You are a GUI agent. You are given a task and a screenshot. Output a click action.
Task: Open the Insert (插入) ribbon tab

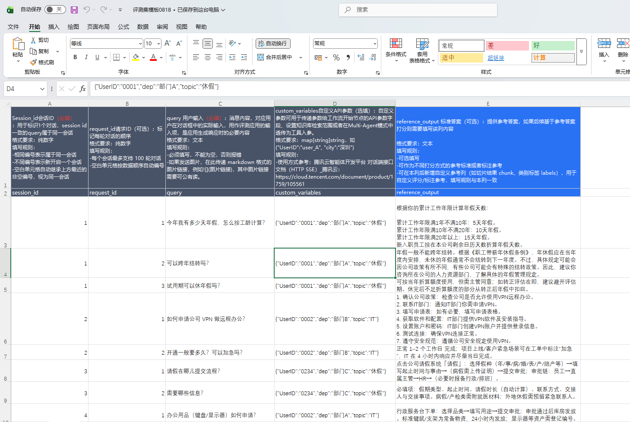pos(54,27)
